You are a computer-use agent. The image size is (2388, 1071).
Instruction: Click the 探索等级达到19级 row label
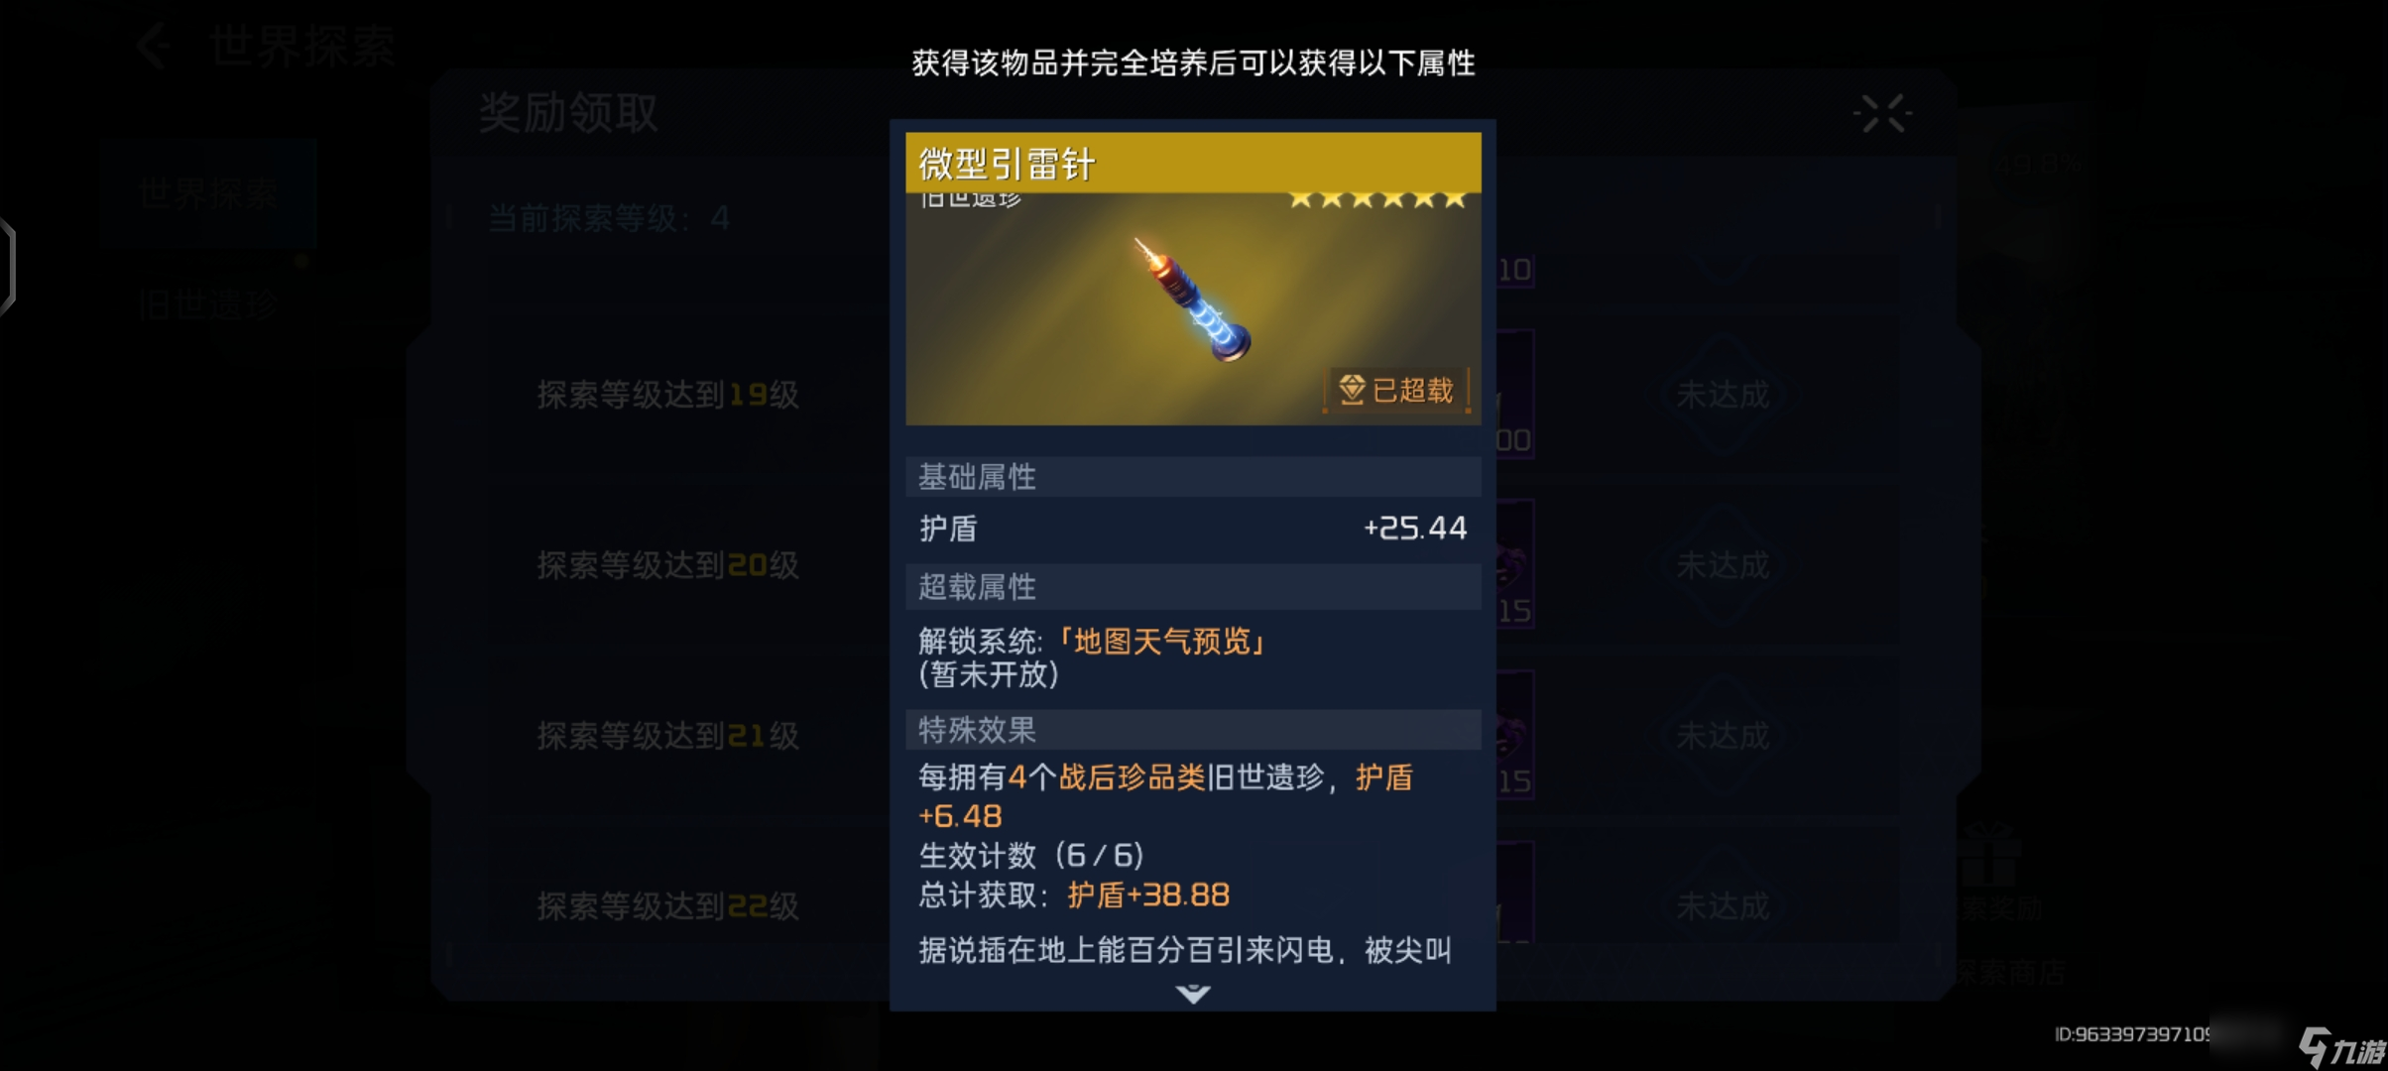coord(667,395)
